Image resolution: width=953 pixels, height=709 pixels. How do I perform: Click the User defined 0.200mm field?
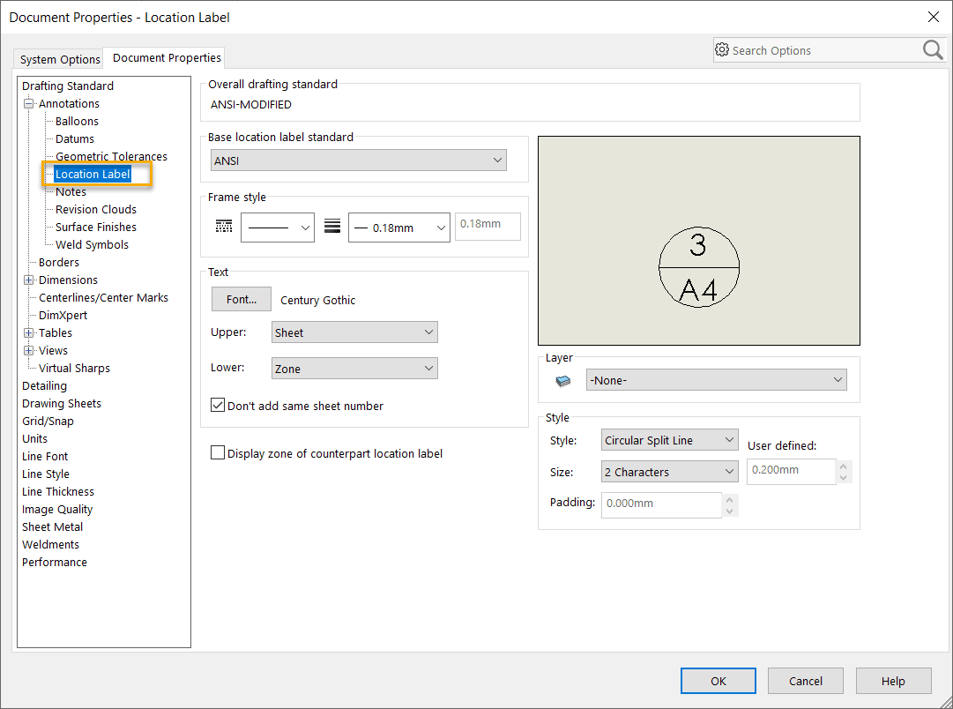click(x=791, y=471)
